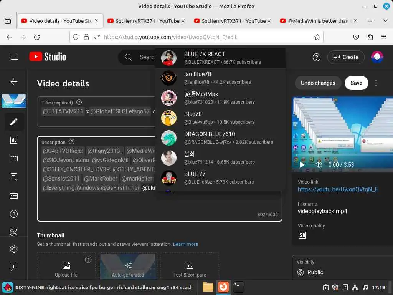Open the Firefox extensions puzzle icon
393x295 pixels.
coord(370,37)
